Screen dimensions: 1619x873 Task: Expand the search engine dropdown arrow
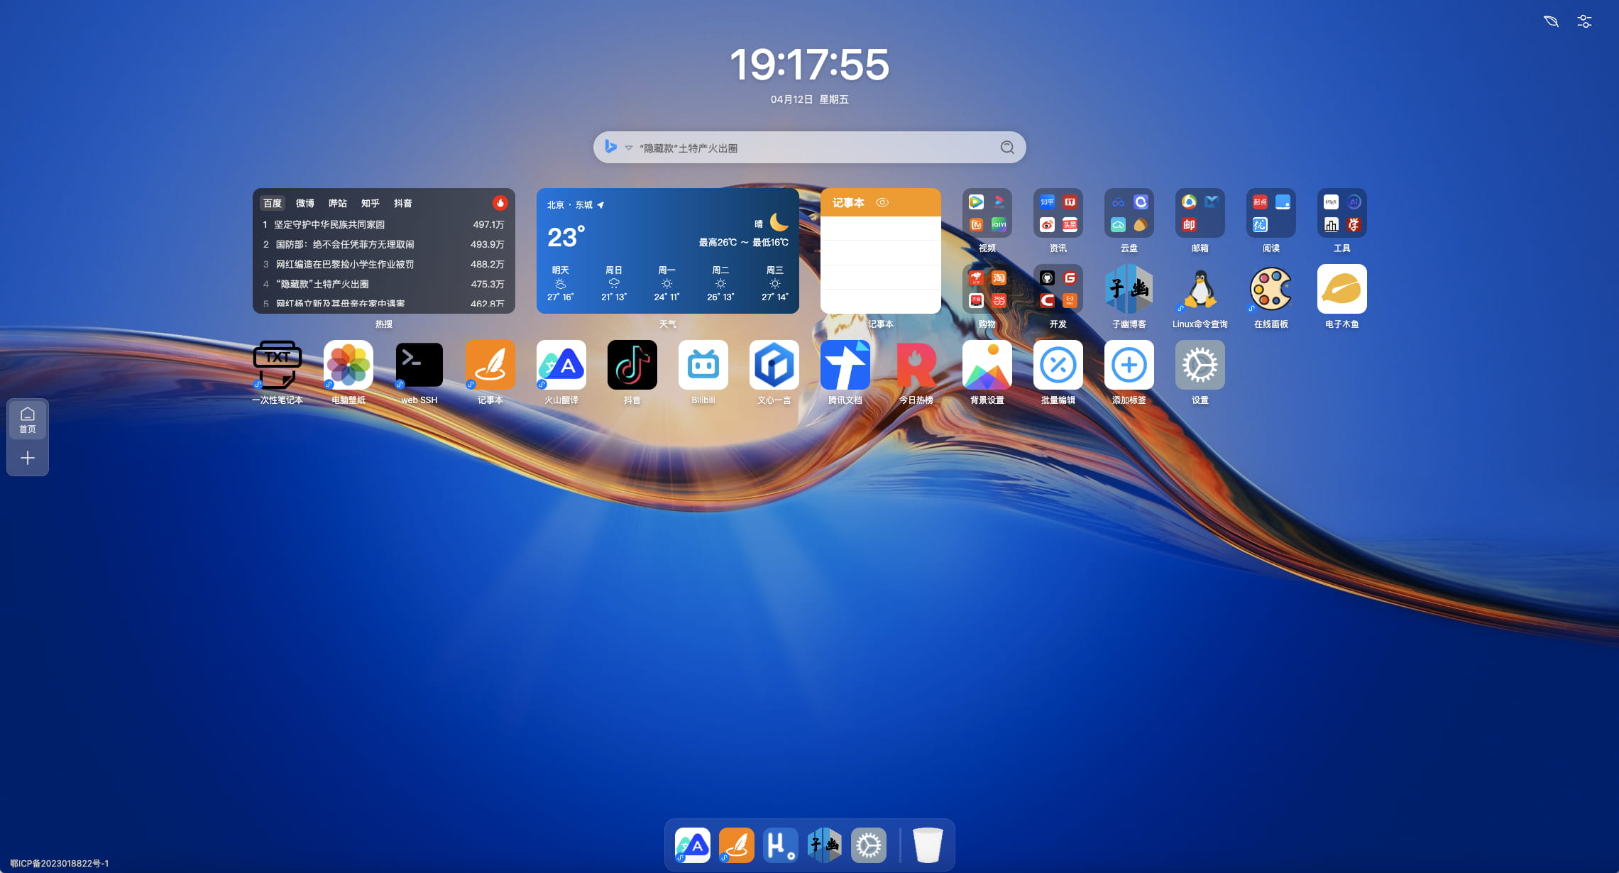(629, 148)
